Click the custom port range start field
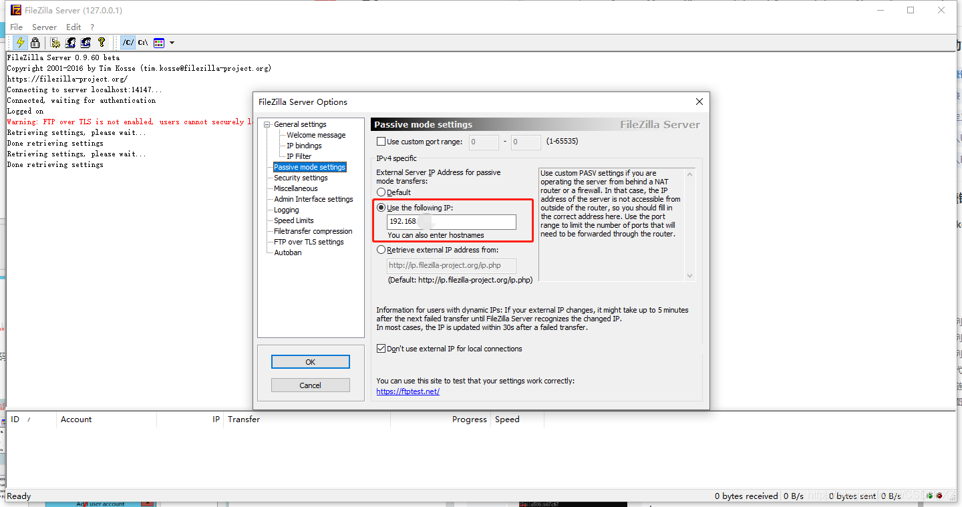This screenshot has width=962, height=507. (484, 142)
